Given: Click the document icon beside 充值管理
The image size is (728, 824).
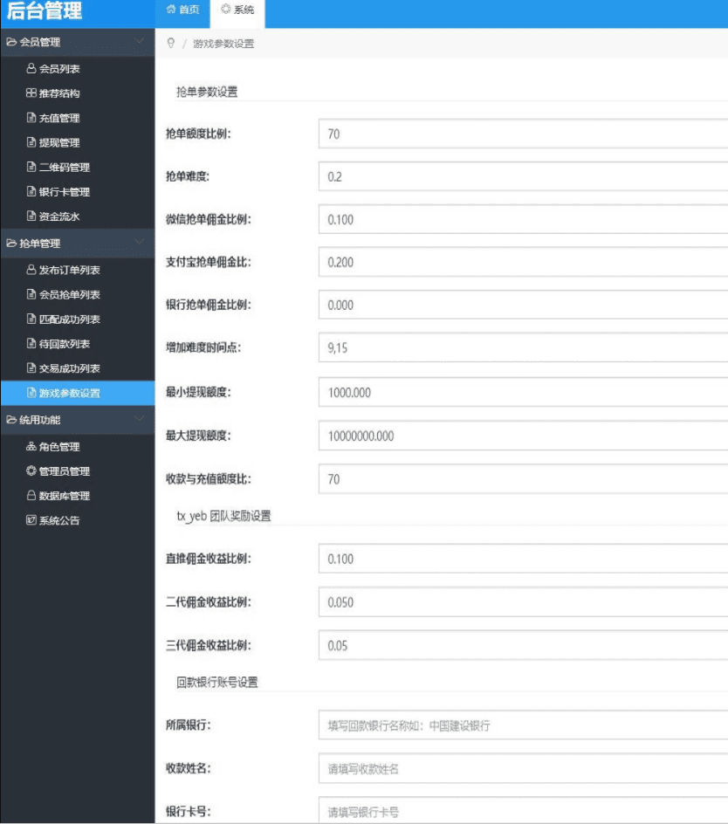Looking at the screenshot, I should click(31, 118).
